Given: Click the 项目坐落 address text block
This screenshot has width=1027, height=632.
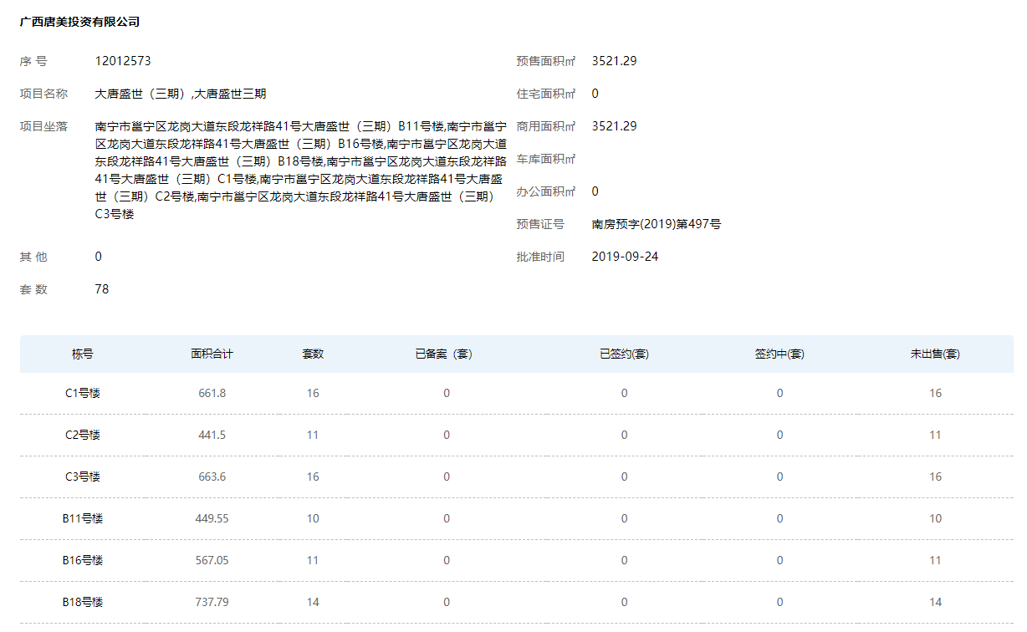Looking at the screenshot, I should (301, 170).
